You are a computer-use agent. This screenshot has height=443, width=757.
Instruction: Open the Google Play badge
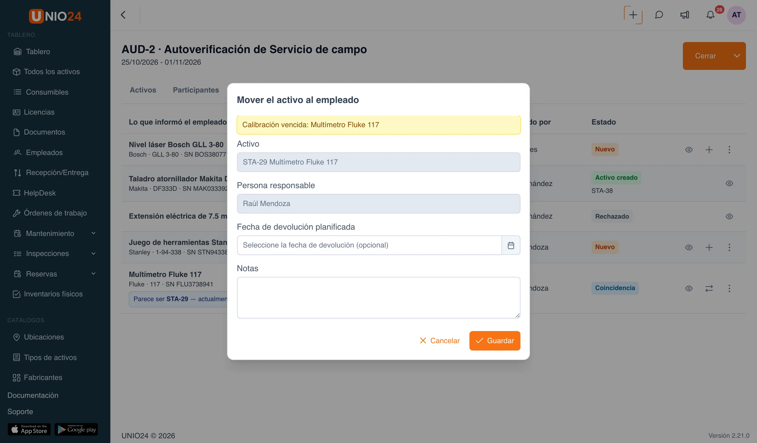click(76, 429)
